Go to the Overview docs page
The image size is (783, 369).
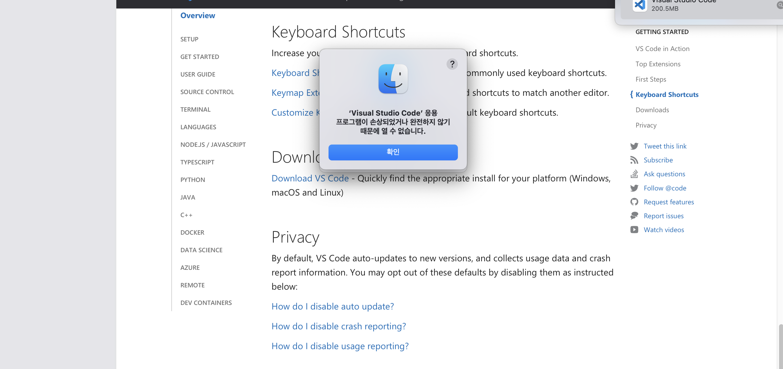pos(197,16)
